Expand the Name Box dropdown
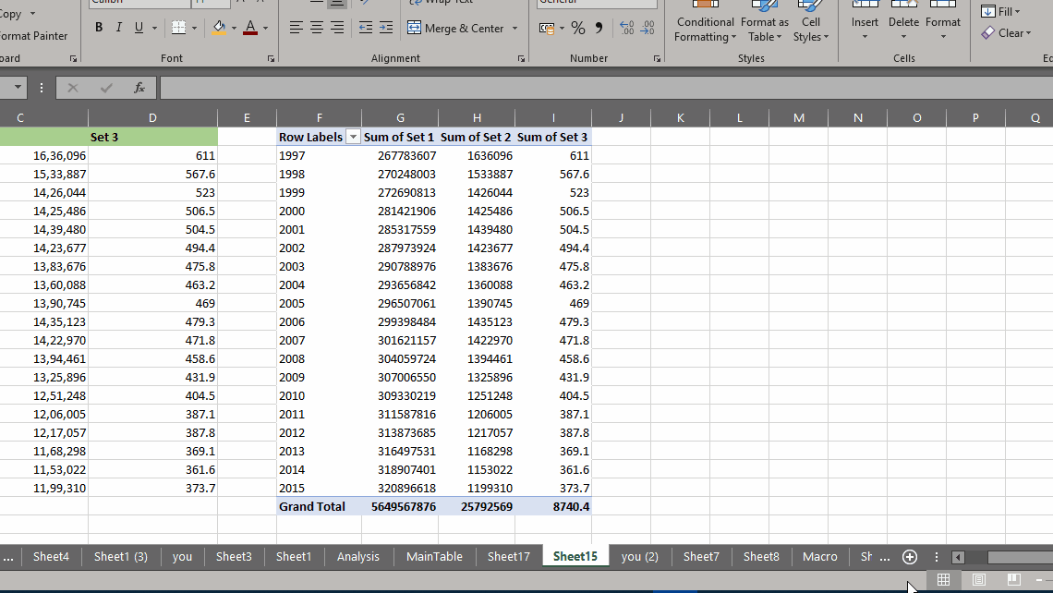1053x593 pixels. (x=18, y=88)
